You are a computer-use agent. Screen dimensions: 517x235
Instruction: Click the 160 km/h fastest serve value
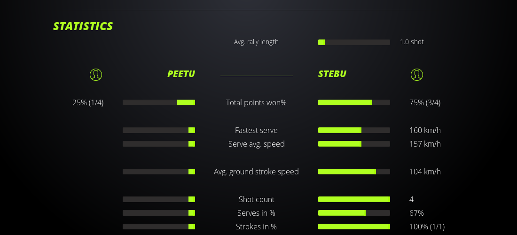(x=425, y=130)
